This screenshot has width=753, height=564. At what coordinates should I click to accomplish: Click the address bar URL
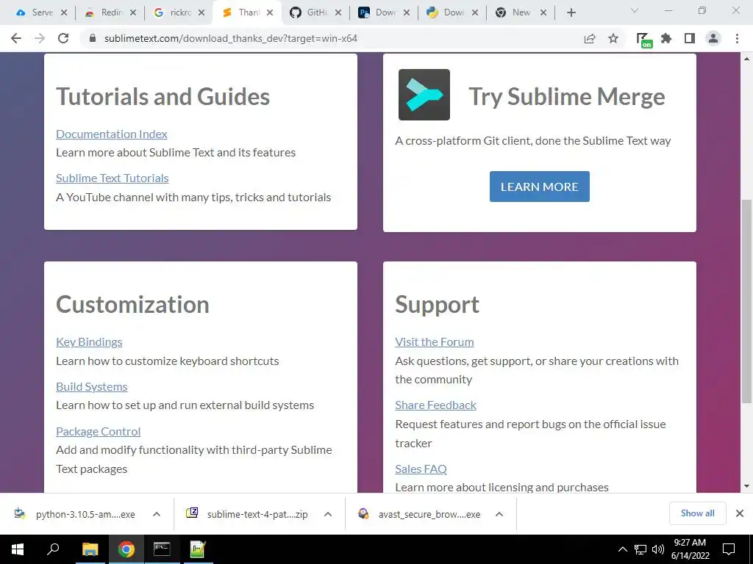pos(230,38)
